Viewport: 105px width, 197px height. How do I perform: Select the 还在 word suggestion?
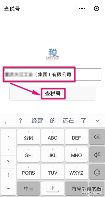pyautogui.click(x=68, y=120)
